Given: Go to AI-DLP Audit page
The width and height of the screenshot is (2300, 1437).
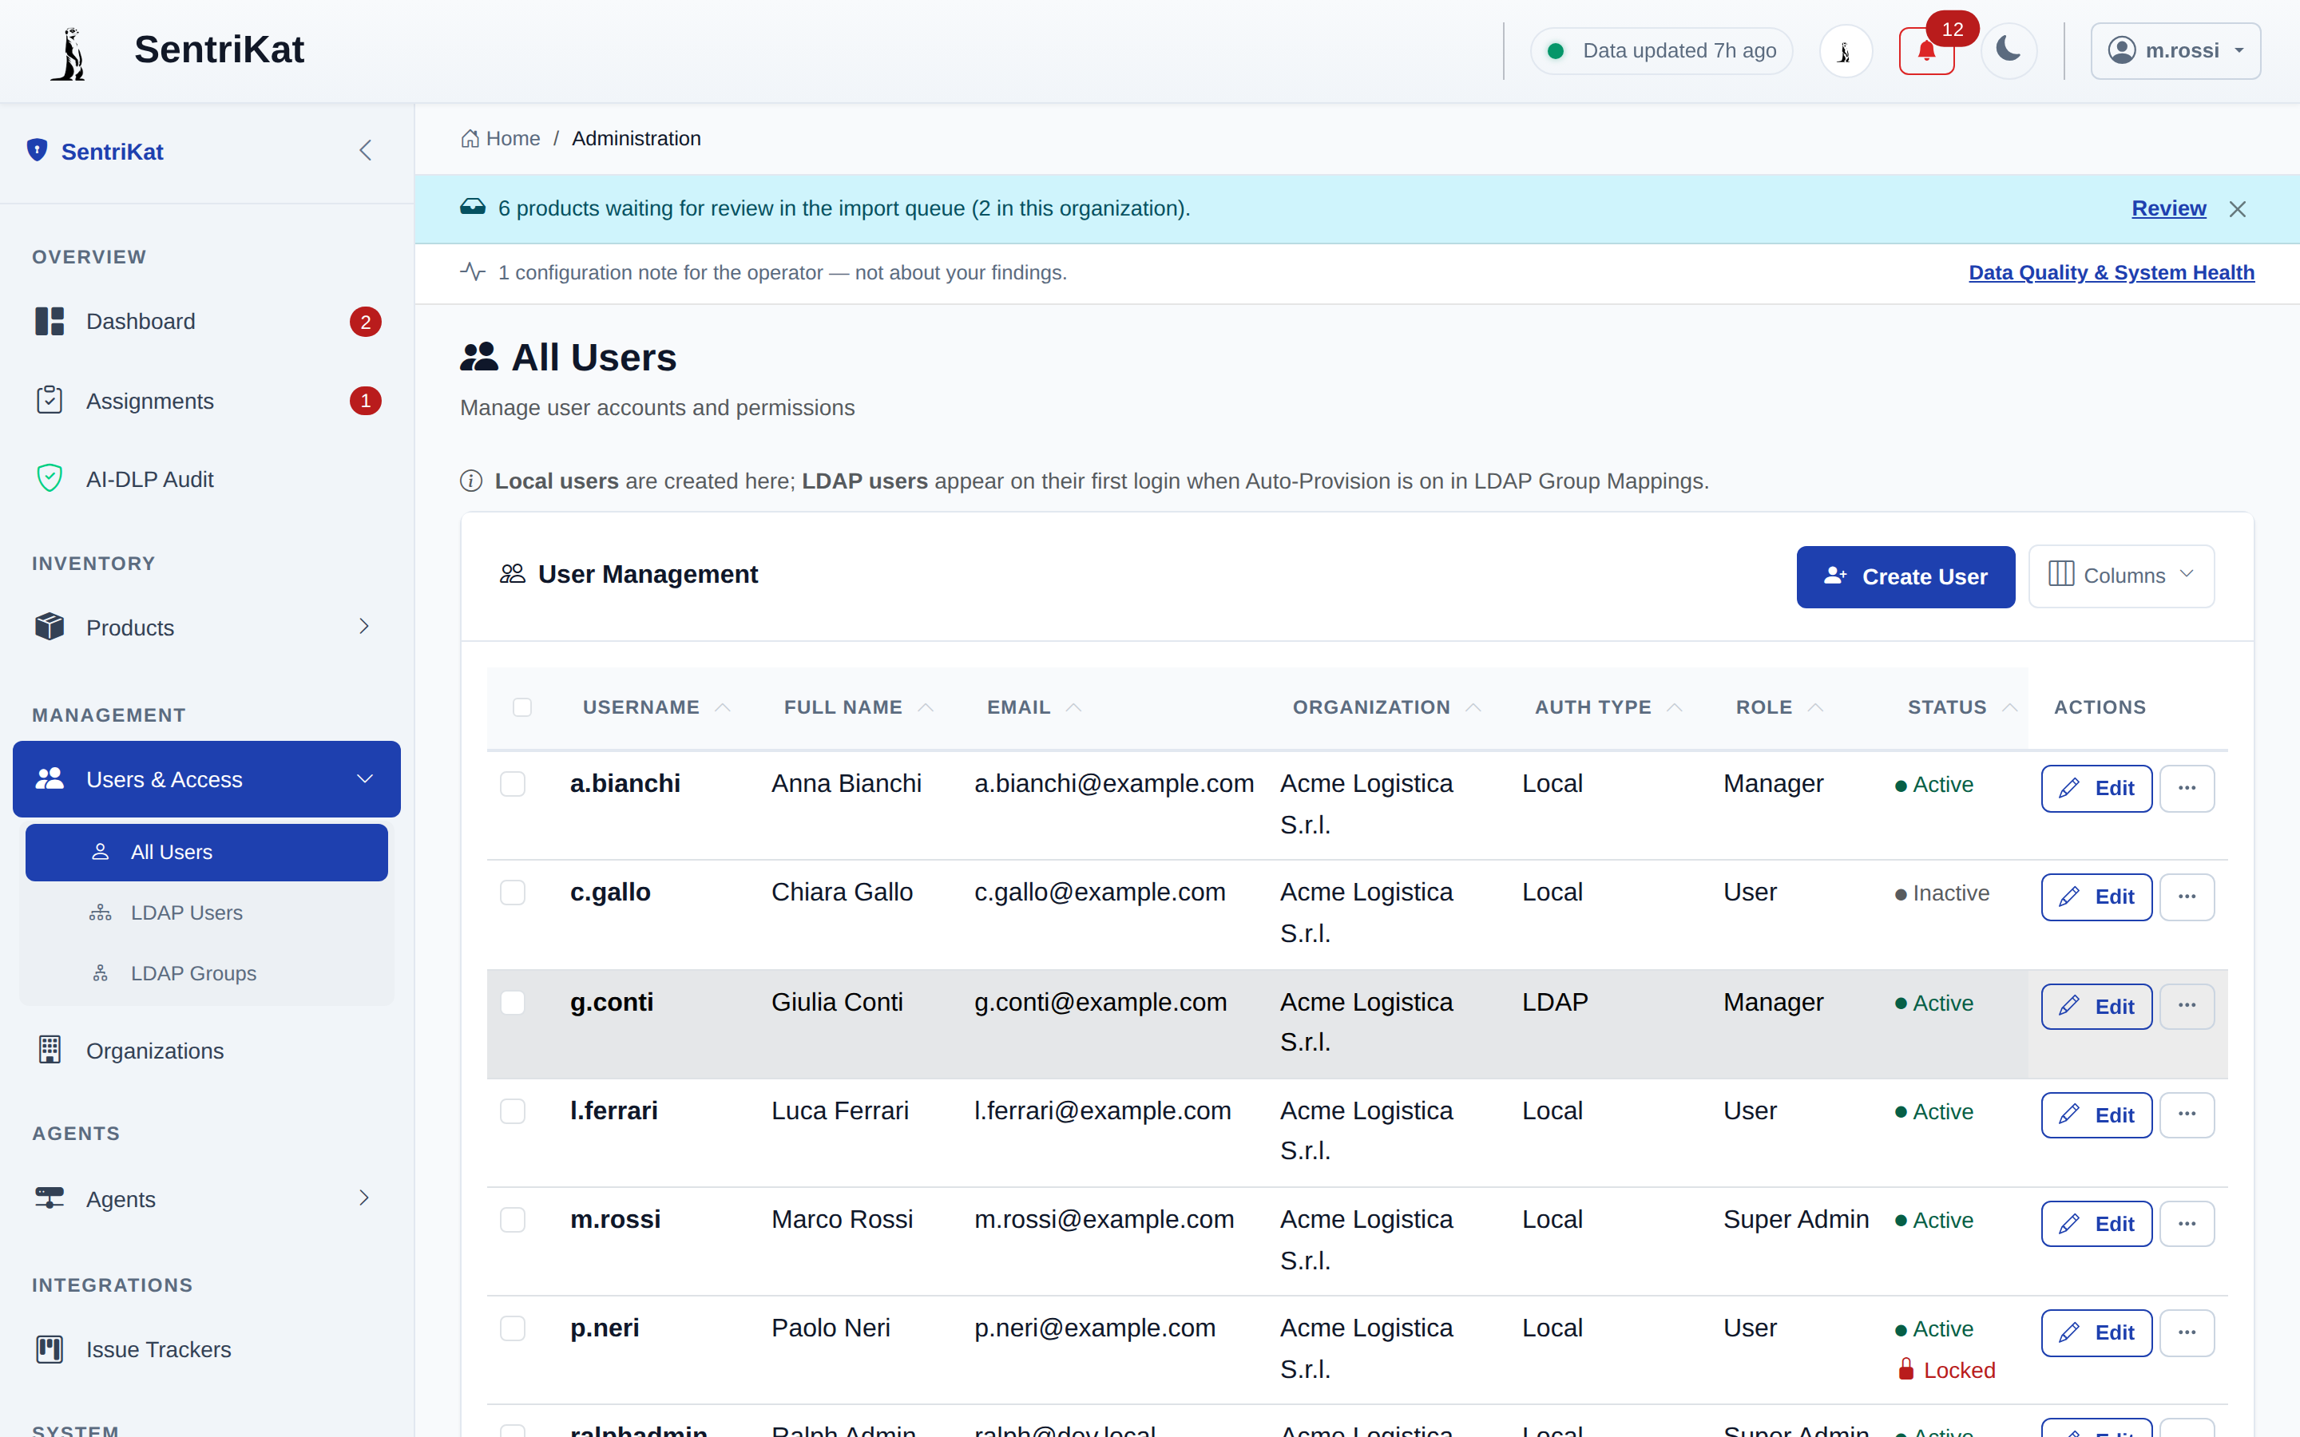Looking at the screenshot, I should point(207,479).
